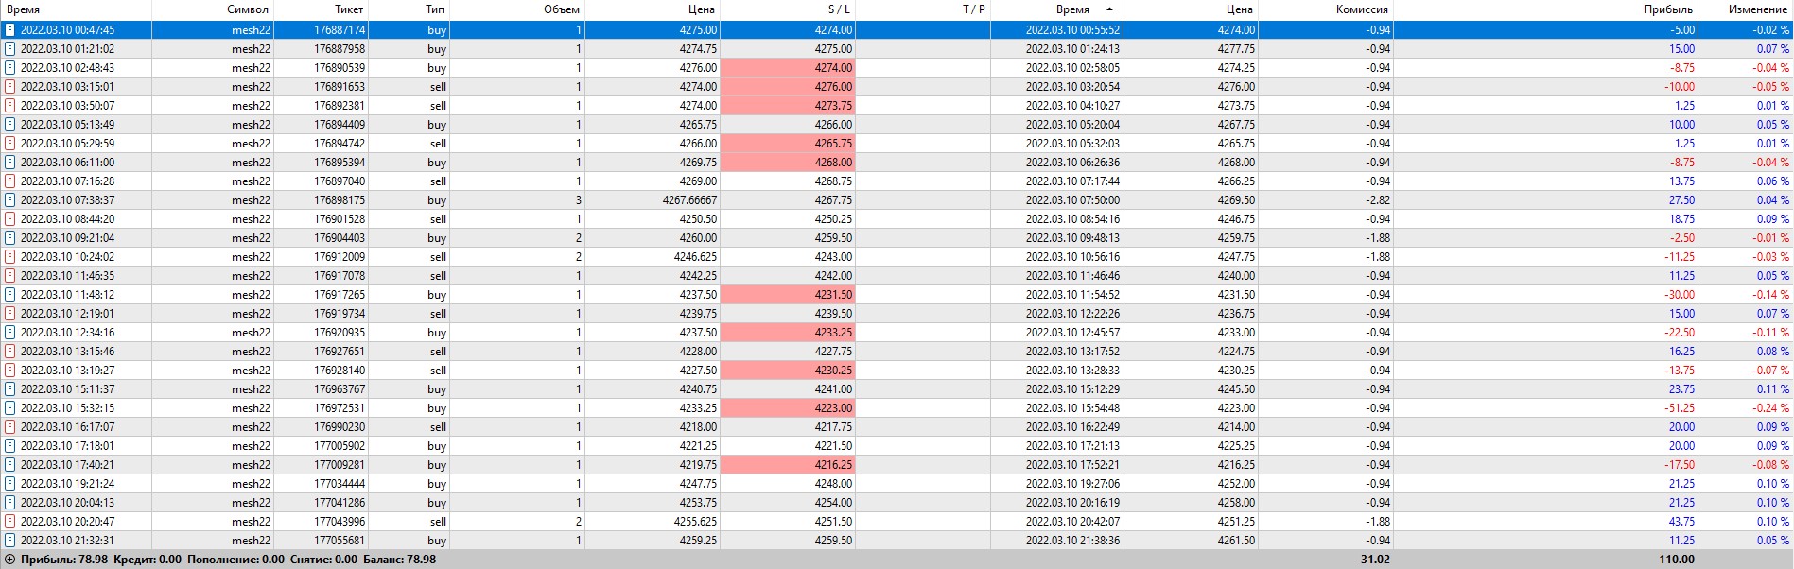The height and width of the screenshot is (569, 1794).
Task: Click the sell order icon at 16:17:07
Action: 10,427
